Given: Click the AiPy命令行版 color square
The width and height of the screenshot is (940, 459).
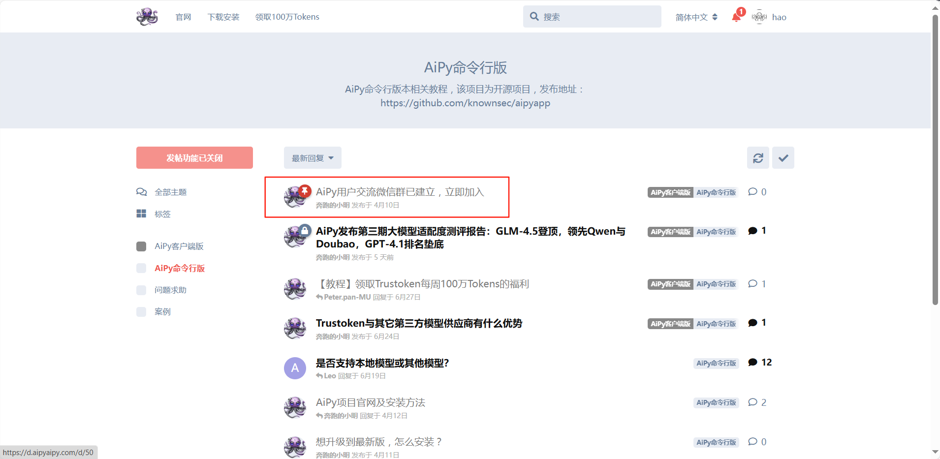Looking at the screenshot, I should tap(141, 268).
